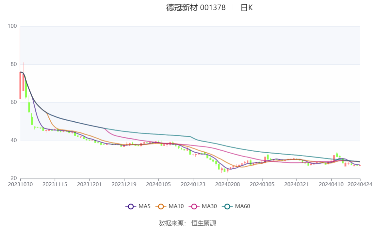Click the y-axis value 40
This screenshot has height=228, width=375.
coord(14,140)
